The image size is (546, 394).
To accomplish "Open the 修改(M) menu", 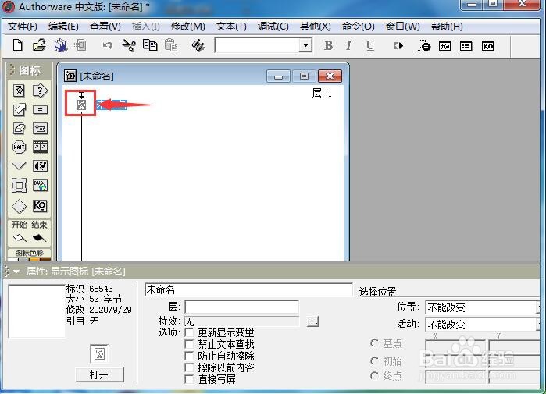I will (188, 27).
